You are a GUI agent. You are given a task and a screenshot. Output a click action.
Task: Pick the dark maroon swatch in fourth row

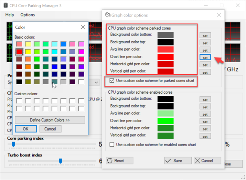click(x=19, y=67)
